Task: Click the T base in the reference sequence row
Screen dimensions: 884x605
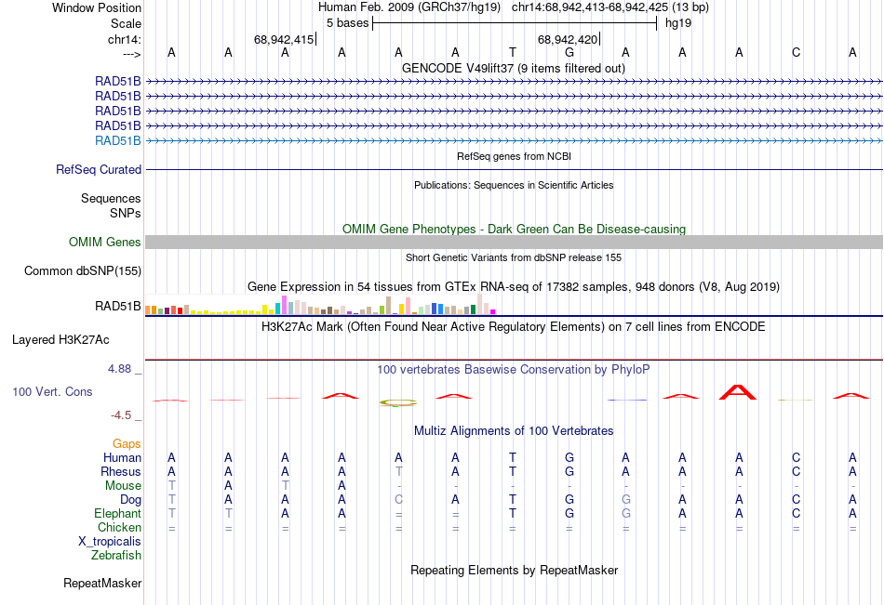Action: (513, 52)
